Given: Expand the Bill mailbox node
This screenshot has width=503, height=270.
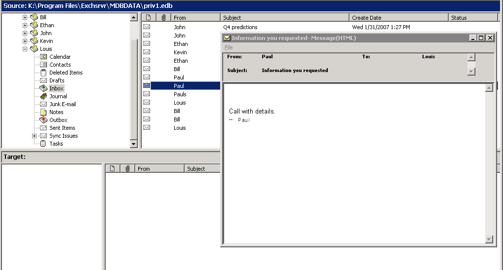Looking at the screenshot, I should click(25, 17).
